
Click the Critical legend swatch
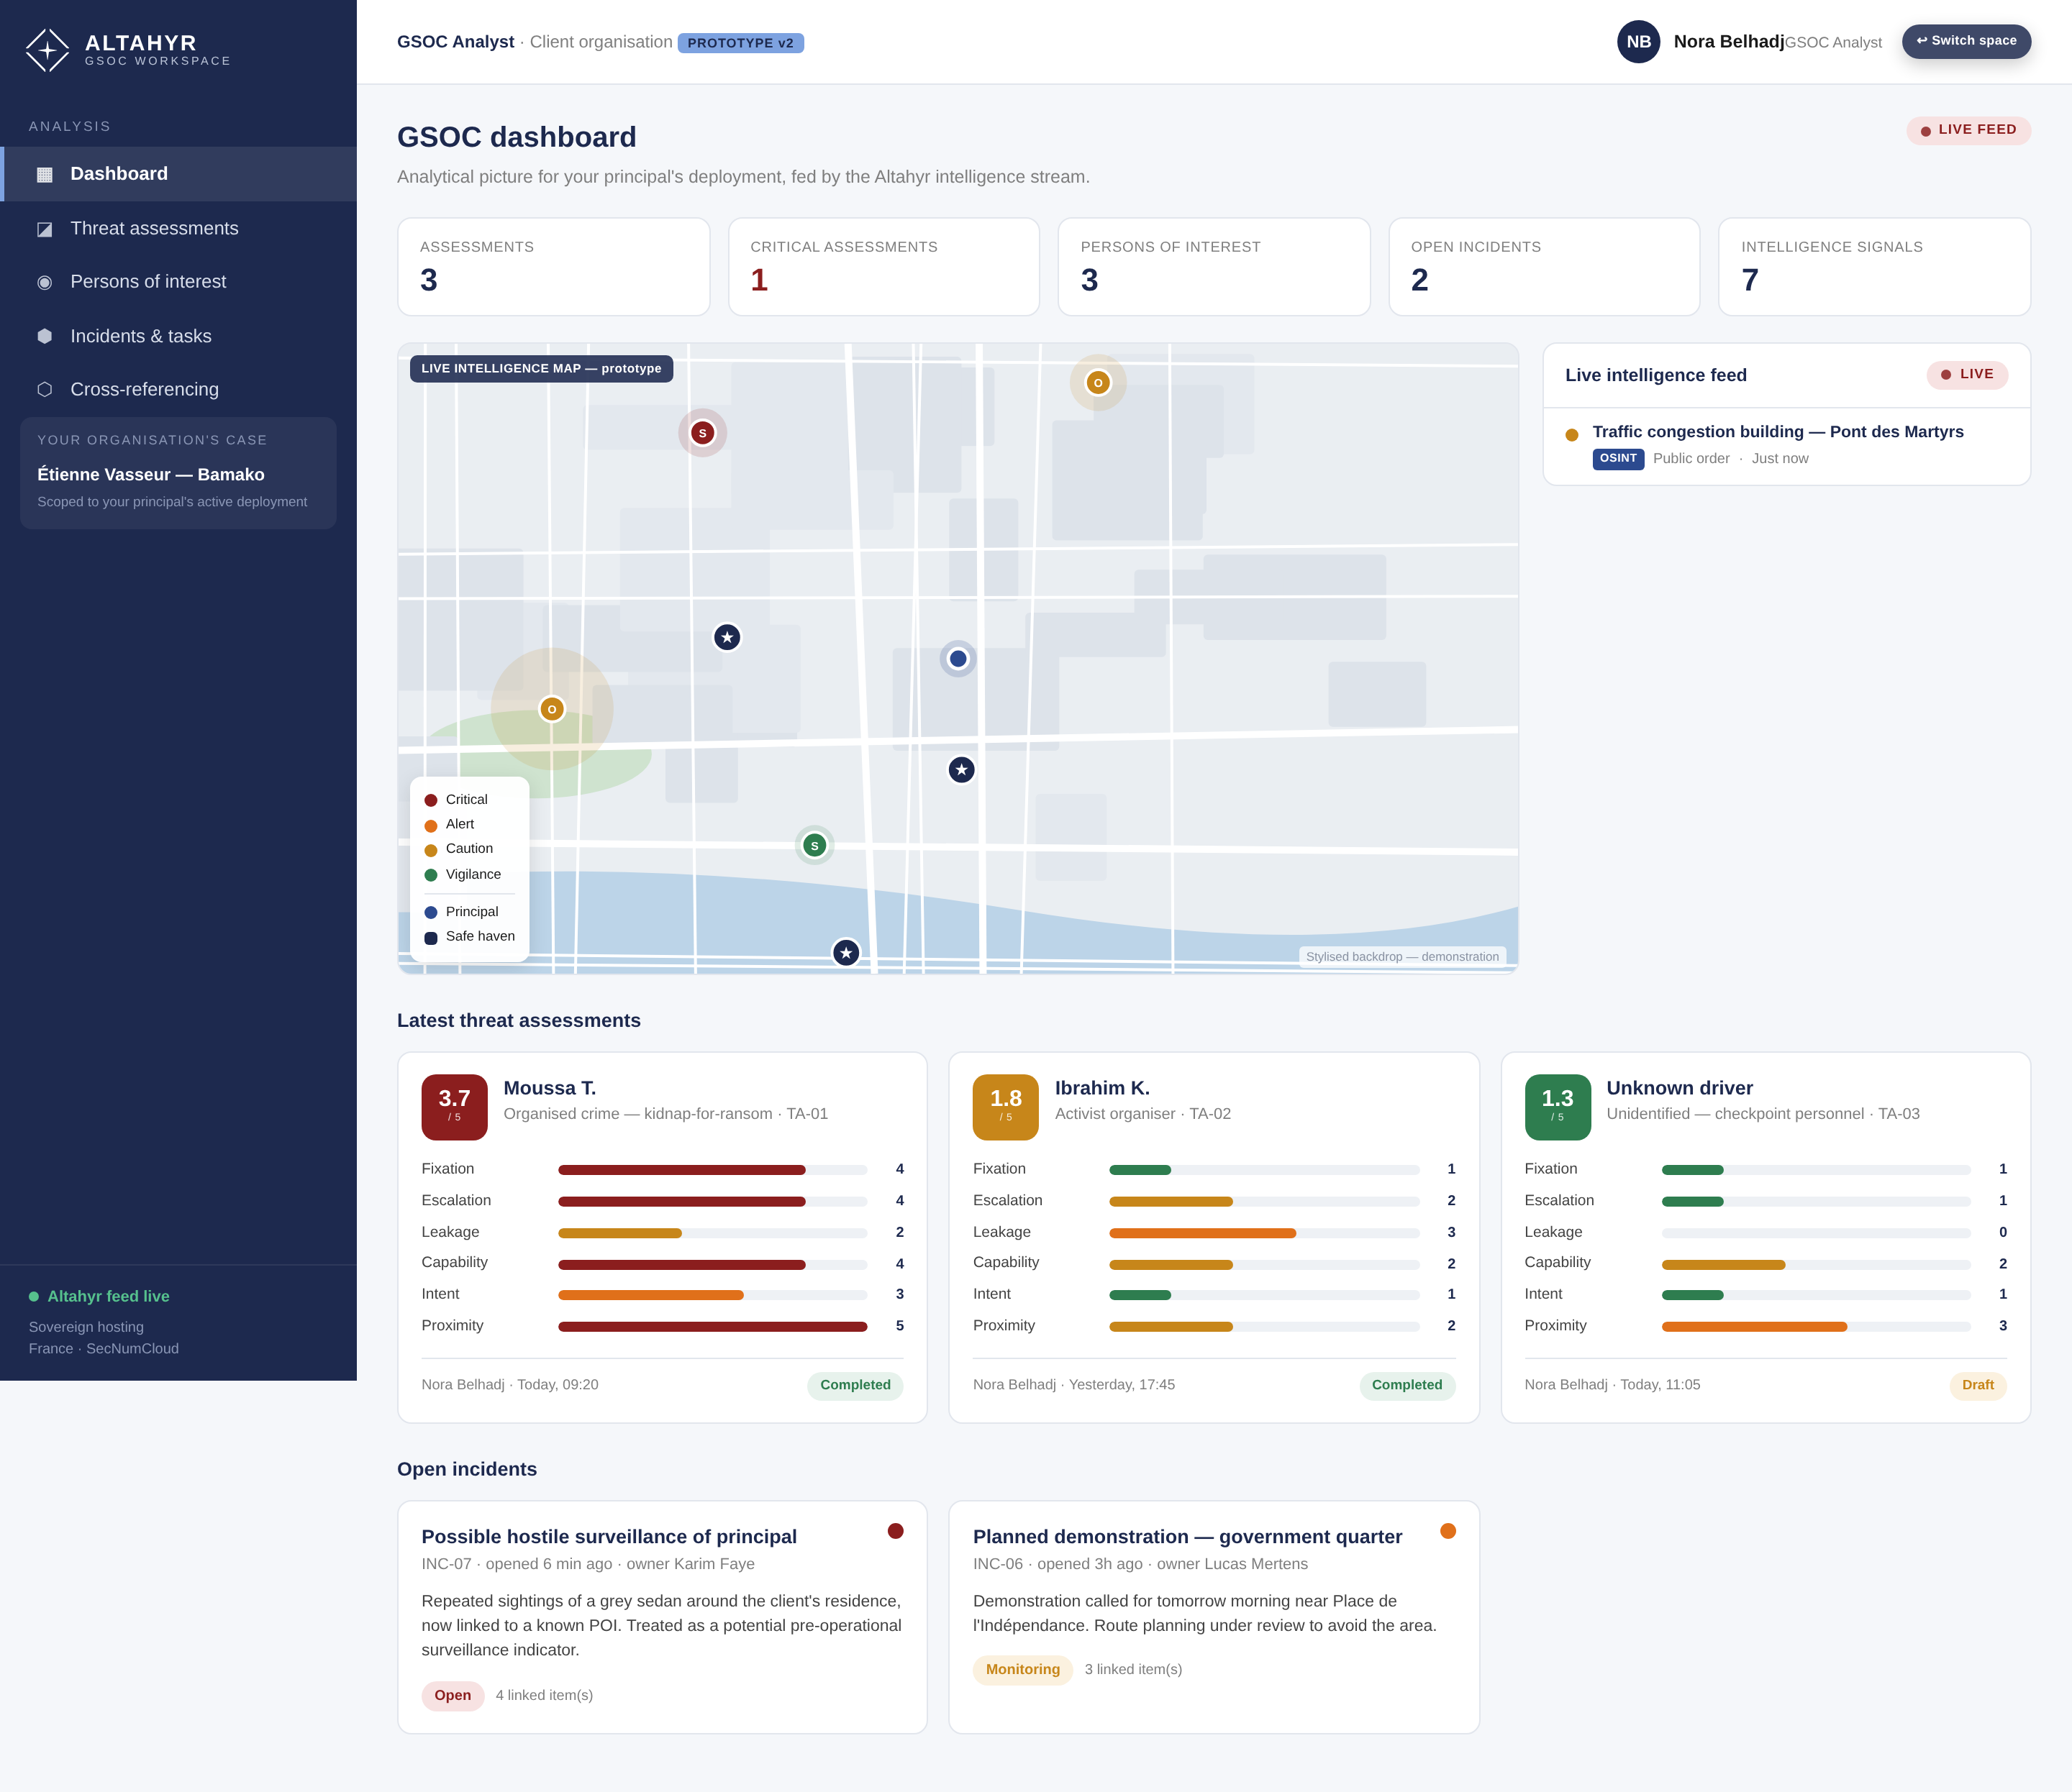coord(431,800)
